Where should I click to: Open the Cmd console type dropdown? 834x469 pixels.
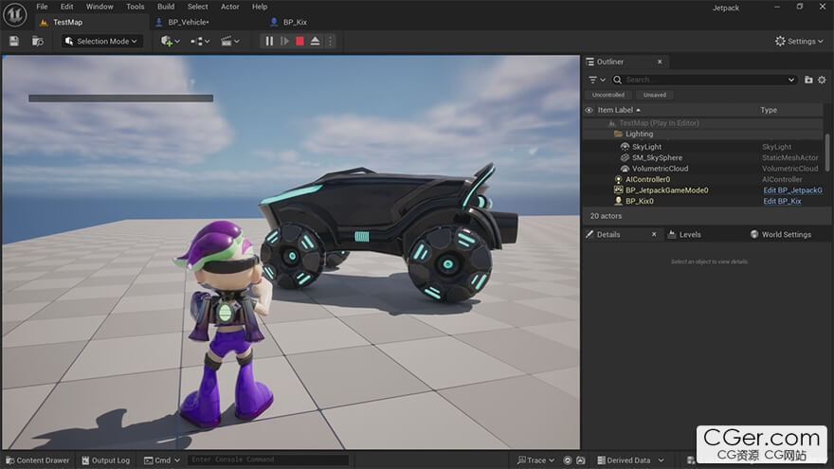pos(162,460)
